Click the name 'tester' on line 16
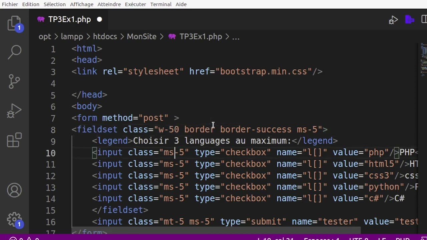 pyautogui.click(x=338, y=222)
